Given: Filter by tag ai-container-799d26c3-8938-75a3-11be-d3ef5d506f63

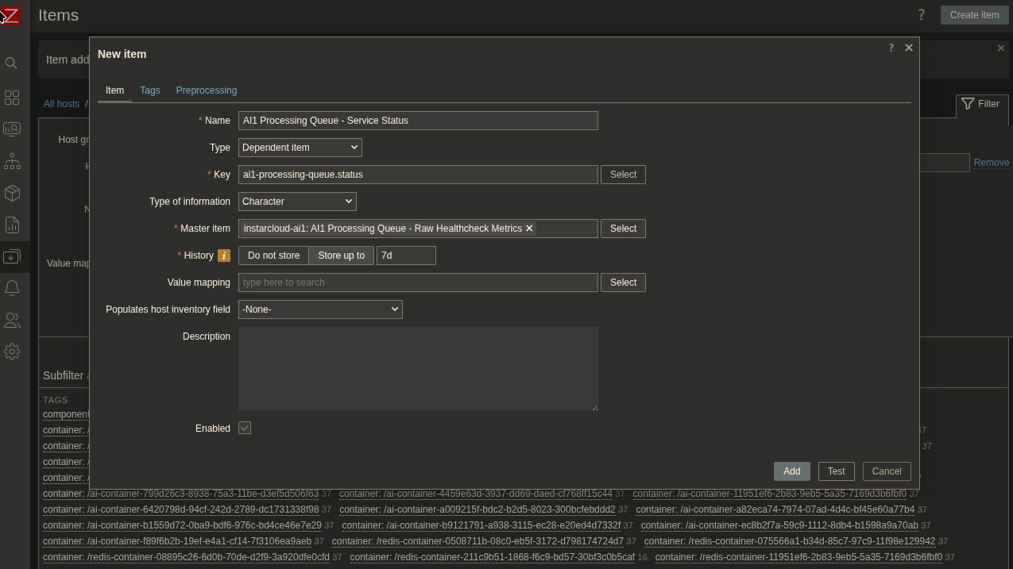Looking at the screenshot, I should pyautogui.click(x=180, y=494).
